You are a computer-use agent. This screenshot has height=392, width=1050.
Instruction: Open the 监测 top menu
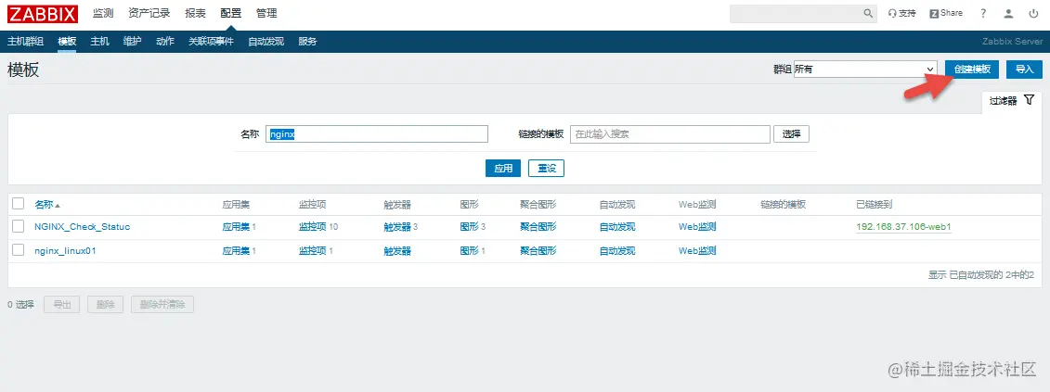[x=103, y=13]
